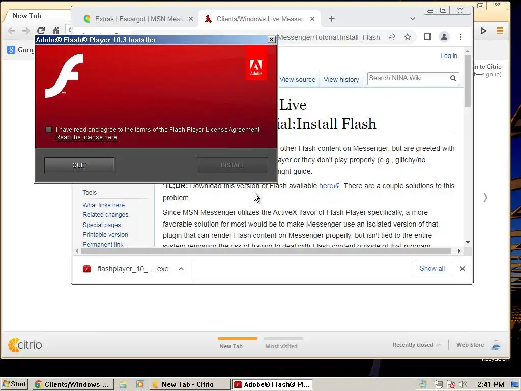Image resolution: width=521 pixels, height=391 pixels.
Task: Click the red security alert tray icon
Action: click(x=451, y=385)
